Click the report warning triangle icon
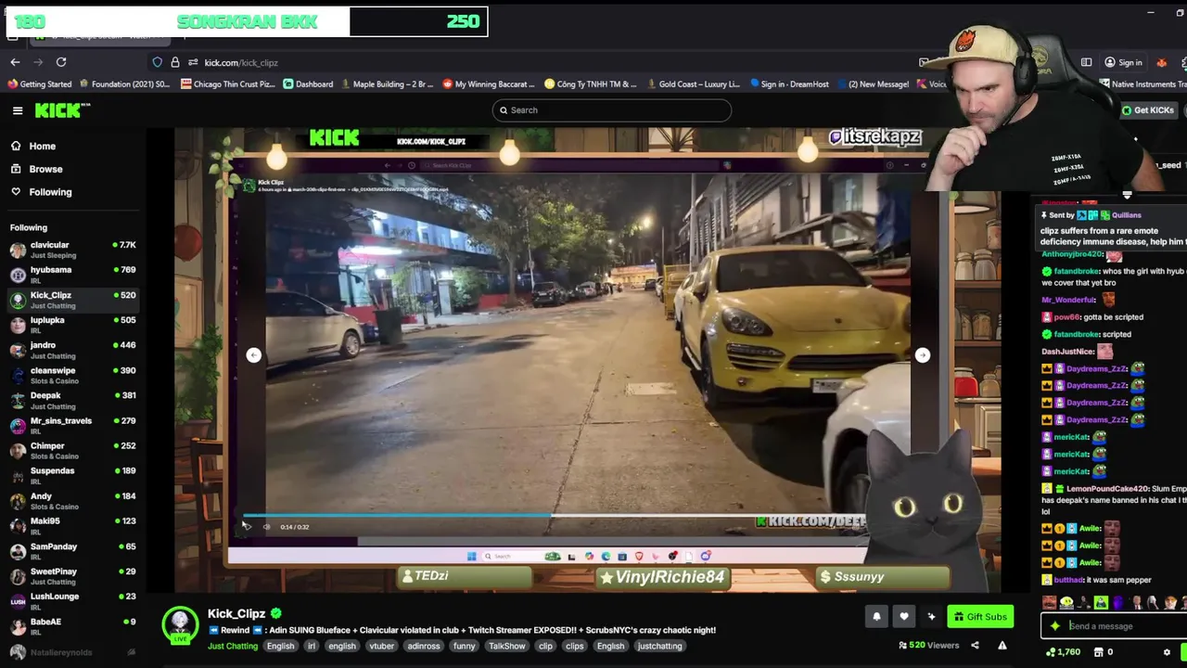1187x668 pixels. click(x=1002, y=646)
